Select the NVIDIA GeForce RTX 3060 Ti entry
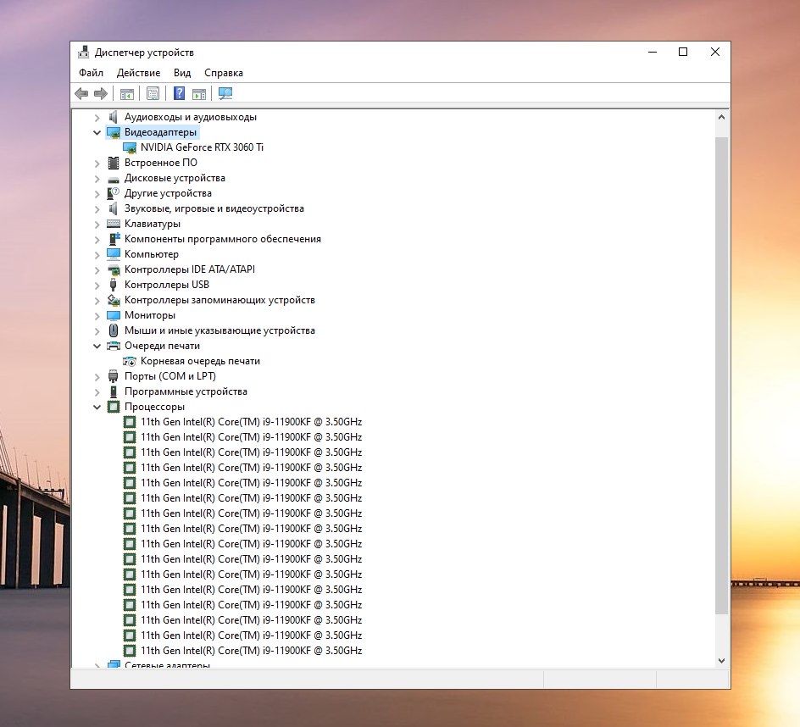The image size is (800, 727). [202, 147]
